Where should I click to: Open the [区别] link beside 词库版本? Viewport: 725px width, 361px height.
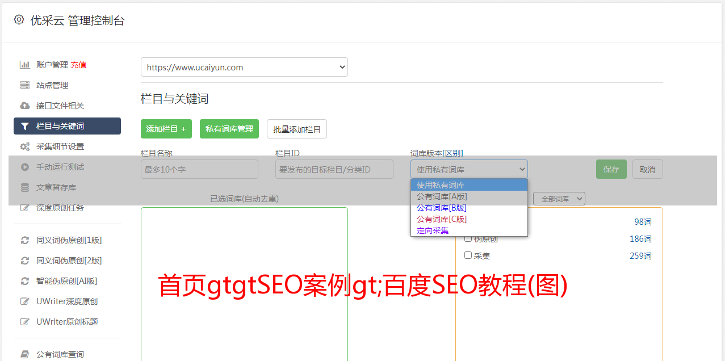coord(452,153)
